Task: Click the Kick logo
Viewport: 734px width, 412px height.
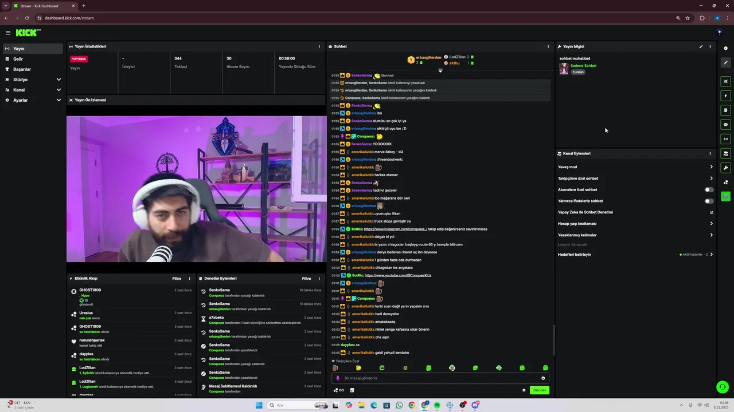Action: click(28, 33)
